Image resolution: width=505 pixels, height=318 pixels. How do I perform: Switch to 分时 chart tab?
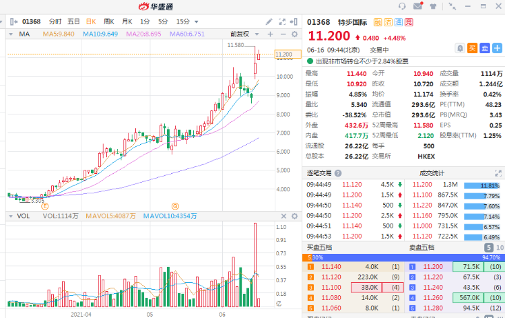tap(55, 22)
